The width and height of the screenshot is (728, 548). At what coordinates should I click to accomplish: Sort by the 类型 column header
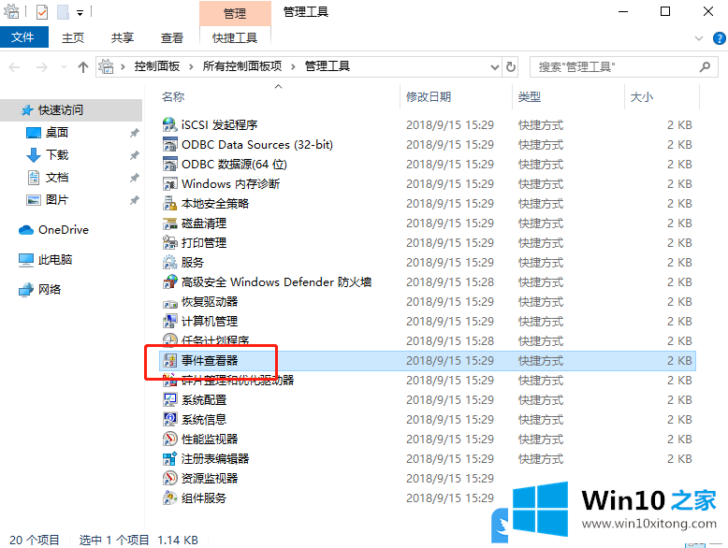pos(568,96)
